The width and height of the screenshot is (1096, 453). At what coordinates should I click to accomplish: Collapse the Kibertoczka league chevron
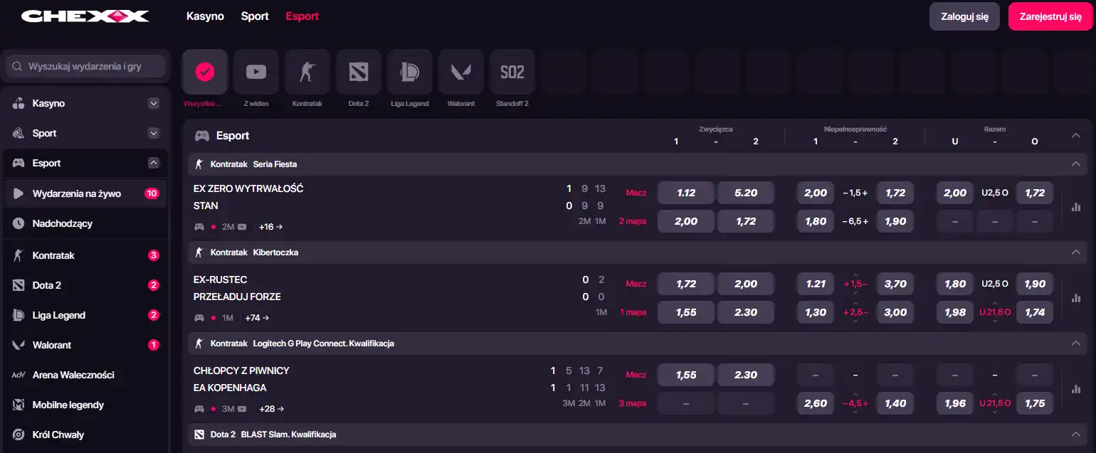1075,252
